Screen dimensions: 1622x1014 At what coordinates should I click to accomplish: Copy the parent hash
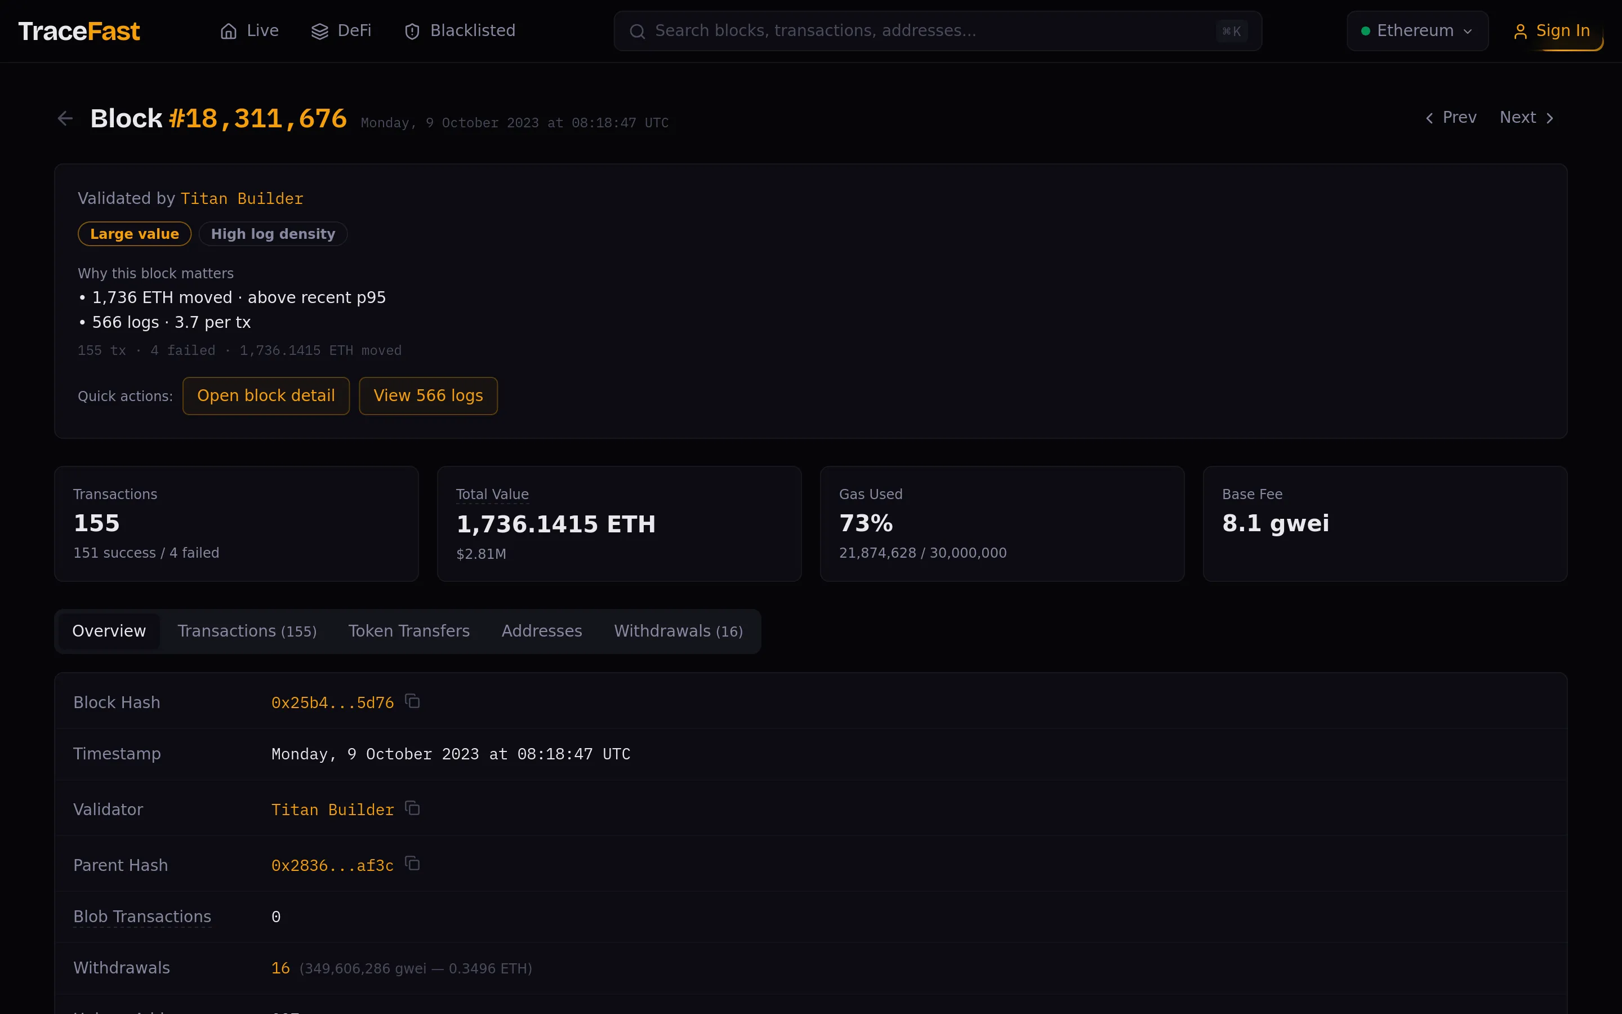pyautogui.click(x=412, y=864)
